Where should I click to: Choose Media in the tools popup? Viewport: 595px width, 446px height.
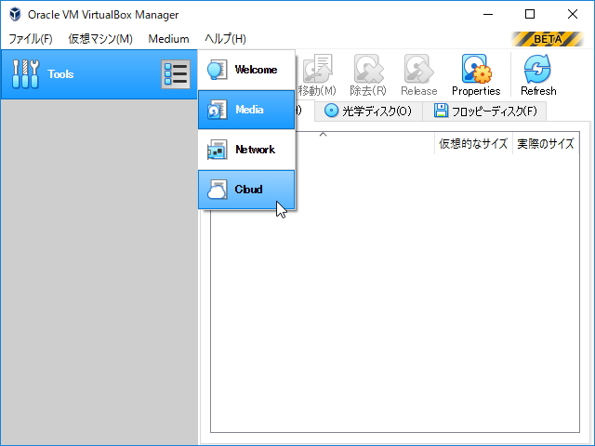point(246,110)
